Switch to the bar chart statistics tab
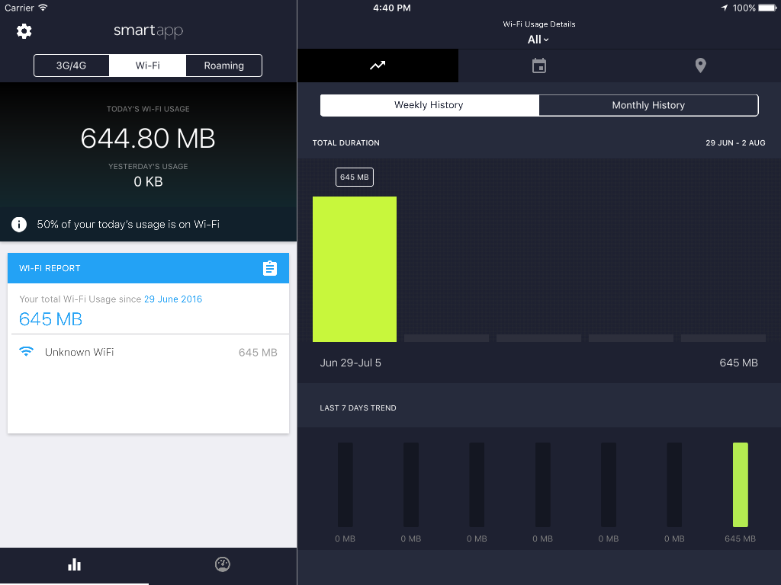Screen dimensions: 781x585 click(x=74, y=564)
